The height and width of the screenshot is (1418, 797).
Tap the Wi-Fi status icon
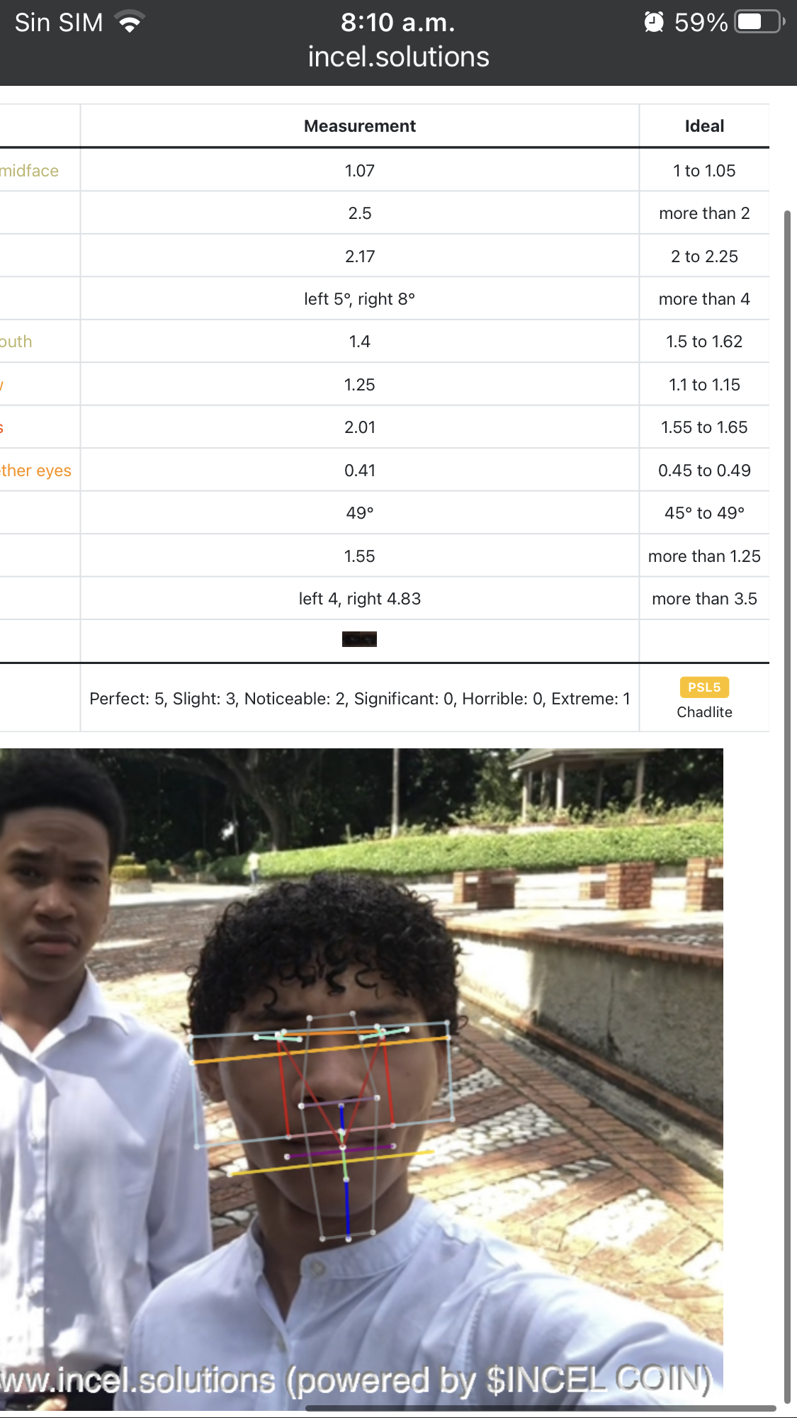click(x=130, y=23)
